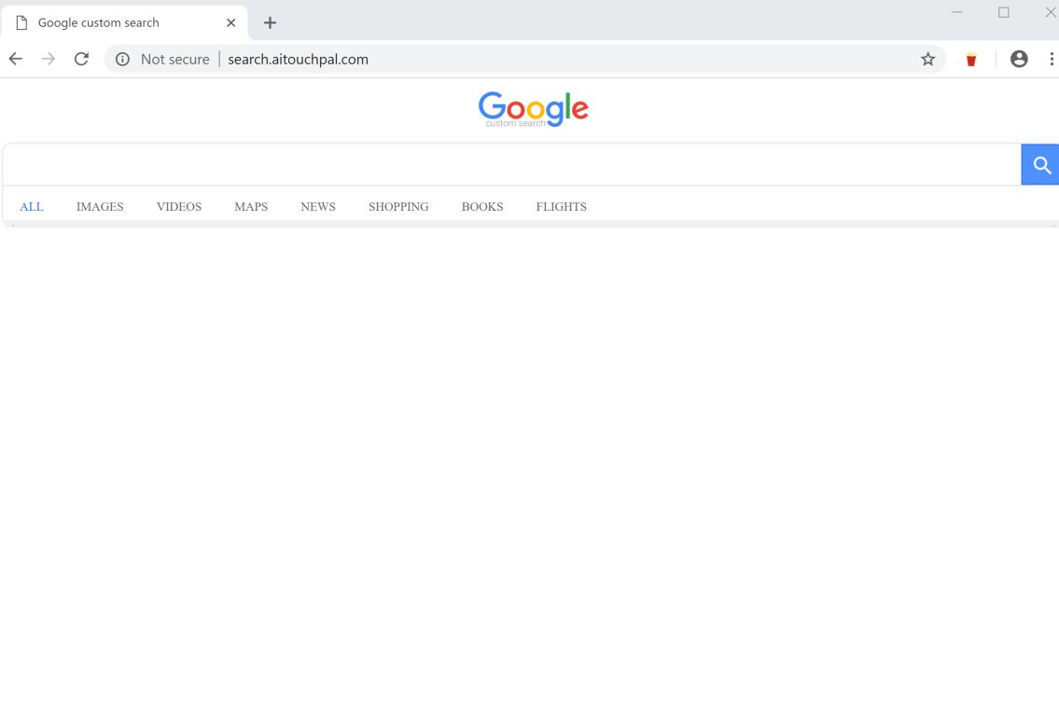Select the Google custom search tab
Image resolution: width=1059 pixels, height=704 pixels.
click(124, 23)
